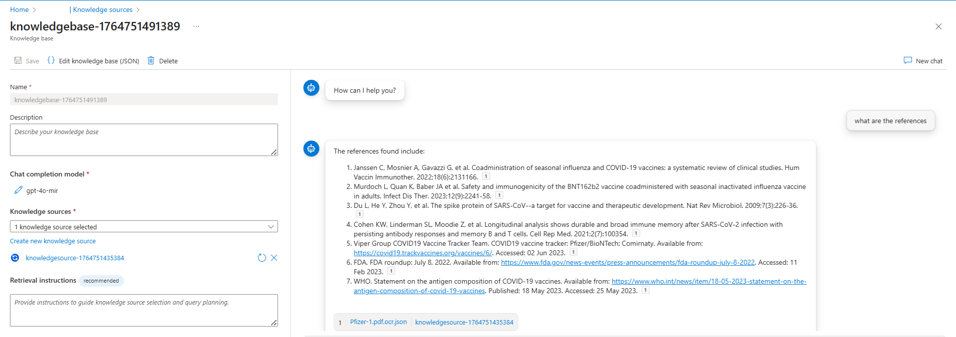This screenshot has width=956, height=337.
Task: Click the Retrieval instructions text area
Action: point(144,310)
